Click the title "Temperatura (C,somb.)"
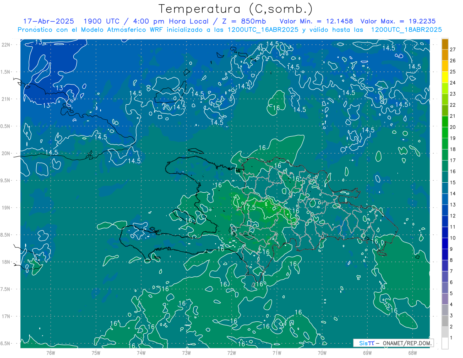This screenshot has height=358, width=463. [236, 9]
